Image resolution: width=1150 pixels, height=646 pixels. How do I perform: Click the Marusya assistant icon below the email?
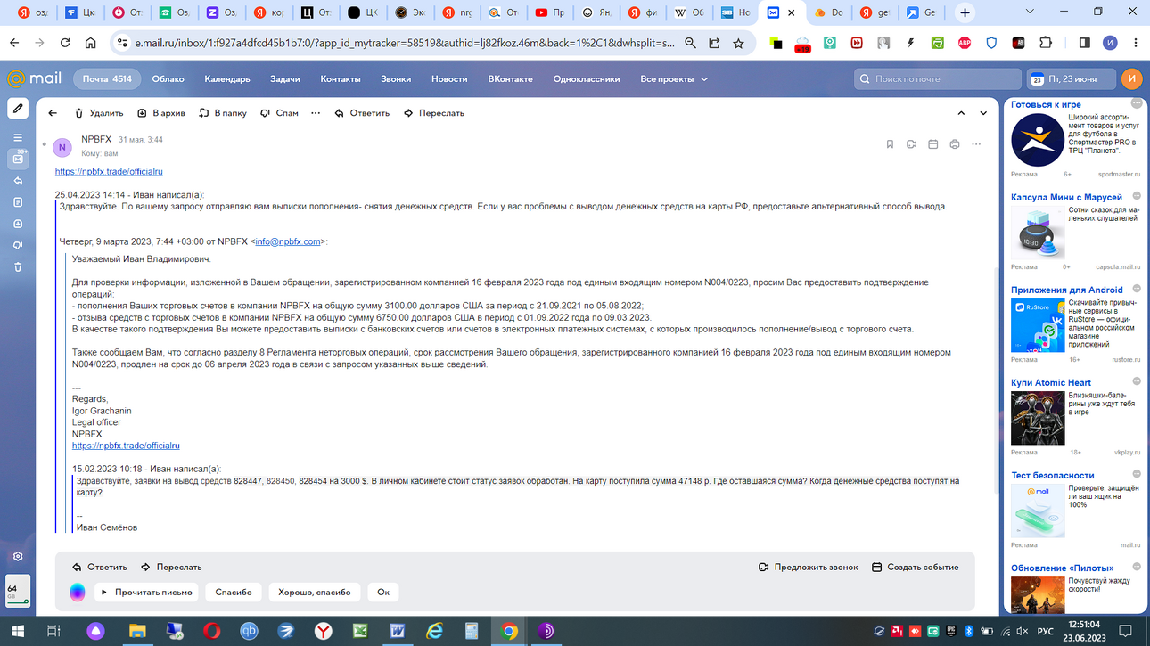tap(78, 593)
